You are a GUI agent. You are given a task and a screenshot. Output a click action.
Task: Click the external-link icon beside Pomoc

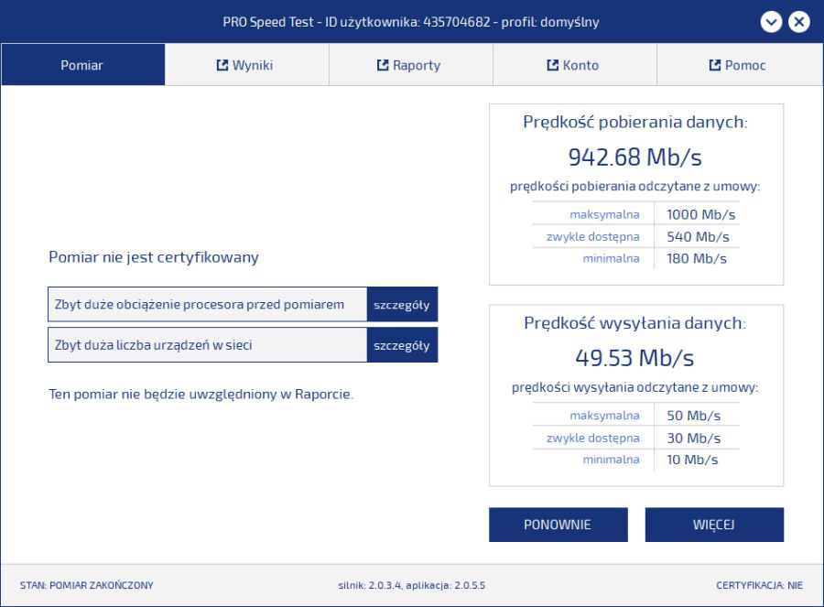(715, 66)
